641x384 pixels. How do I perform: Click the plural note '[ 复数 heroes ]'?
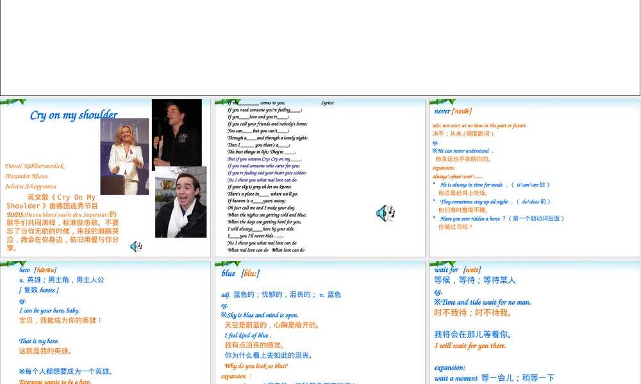tap(39, 290)
